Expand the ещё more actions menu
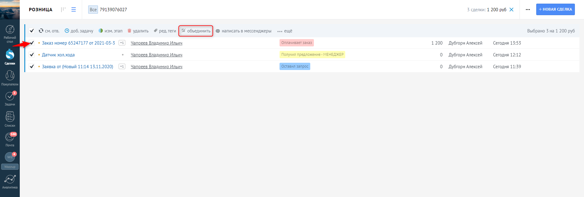Image resolution: width=584 pixels, height=197 pixels. pos(285,31)
